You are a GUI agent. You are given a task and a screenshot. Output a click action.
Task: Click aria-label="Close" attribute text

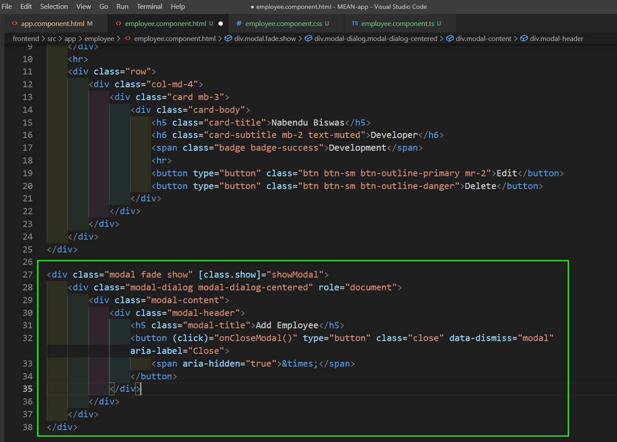click(177, 351)
